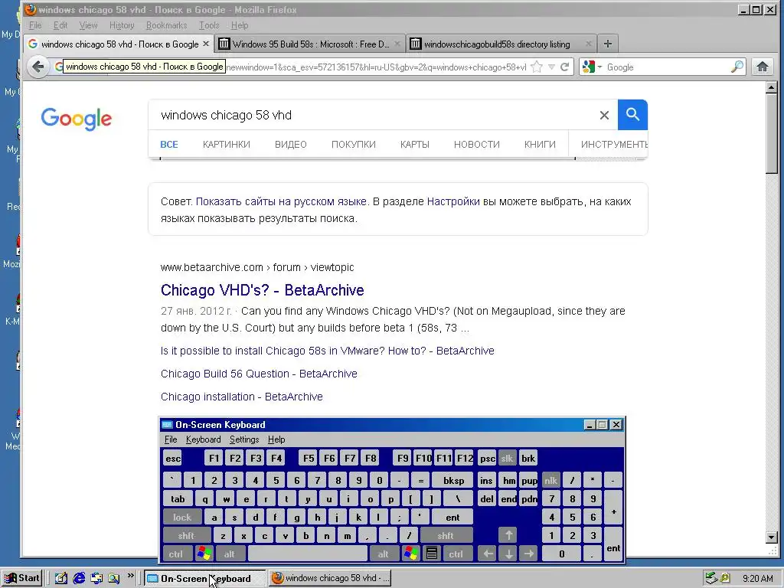The image size is (784, 588).
Task: Open search engine selector dropdown
Action: pos(592,67)
